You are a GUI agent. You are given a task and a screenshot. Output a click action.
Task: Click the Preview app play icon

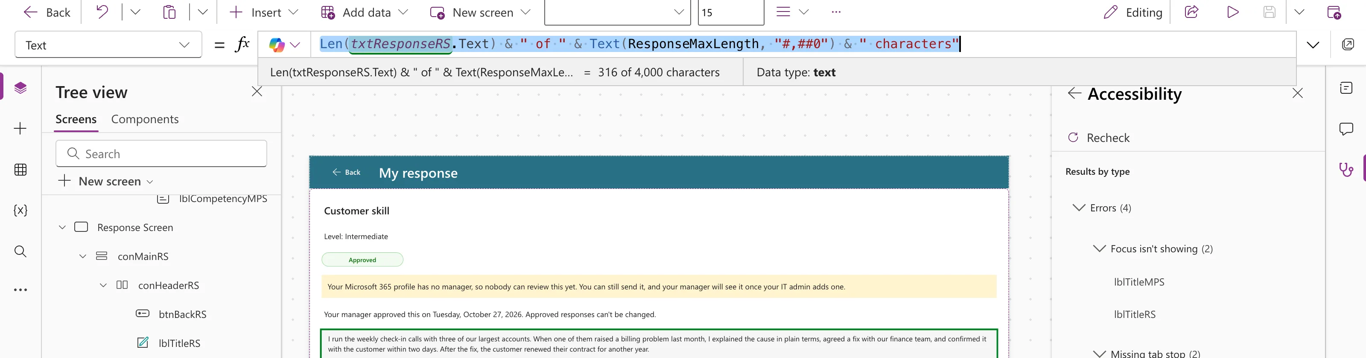(1233, 12)
